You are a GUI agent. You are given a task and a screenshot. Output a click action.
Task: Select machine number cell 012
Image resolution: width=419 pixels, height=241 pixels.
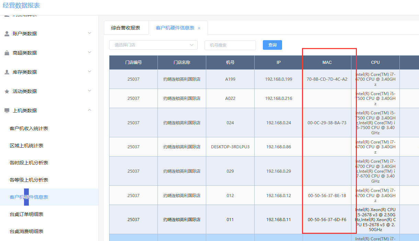[x=230, y=195]
